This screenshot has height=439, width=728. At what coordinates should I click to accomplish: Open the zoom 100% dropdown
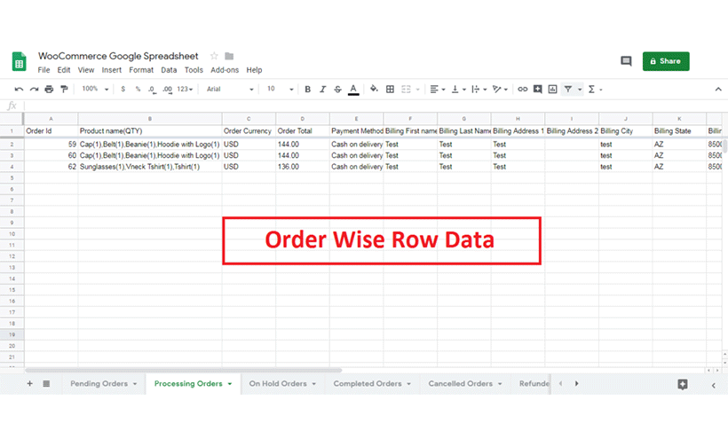coord(95,89)
